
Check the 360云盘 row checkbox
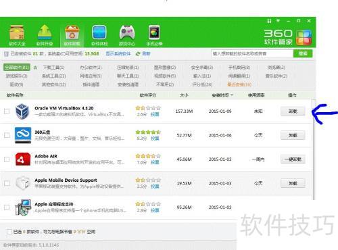point(7,135)
